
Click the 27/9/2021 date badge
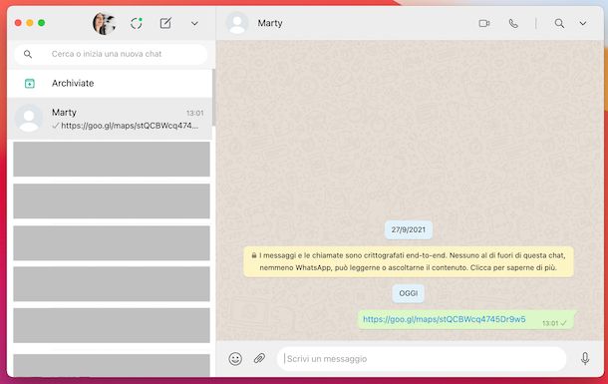click(x=409, y=230)
